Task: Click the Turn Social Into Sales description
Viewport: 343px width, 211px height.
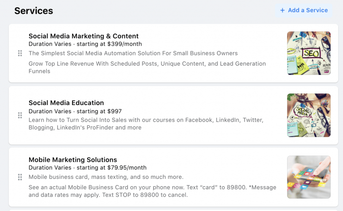Action: tap(146, 124)
